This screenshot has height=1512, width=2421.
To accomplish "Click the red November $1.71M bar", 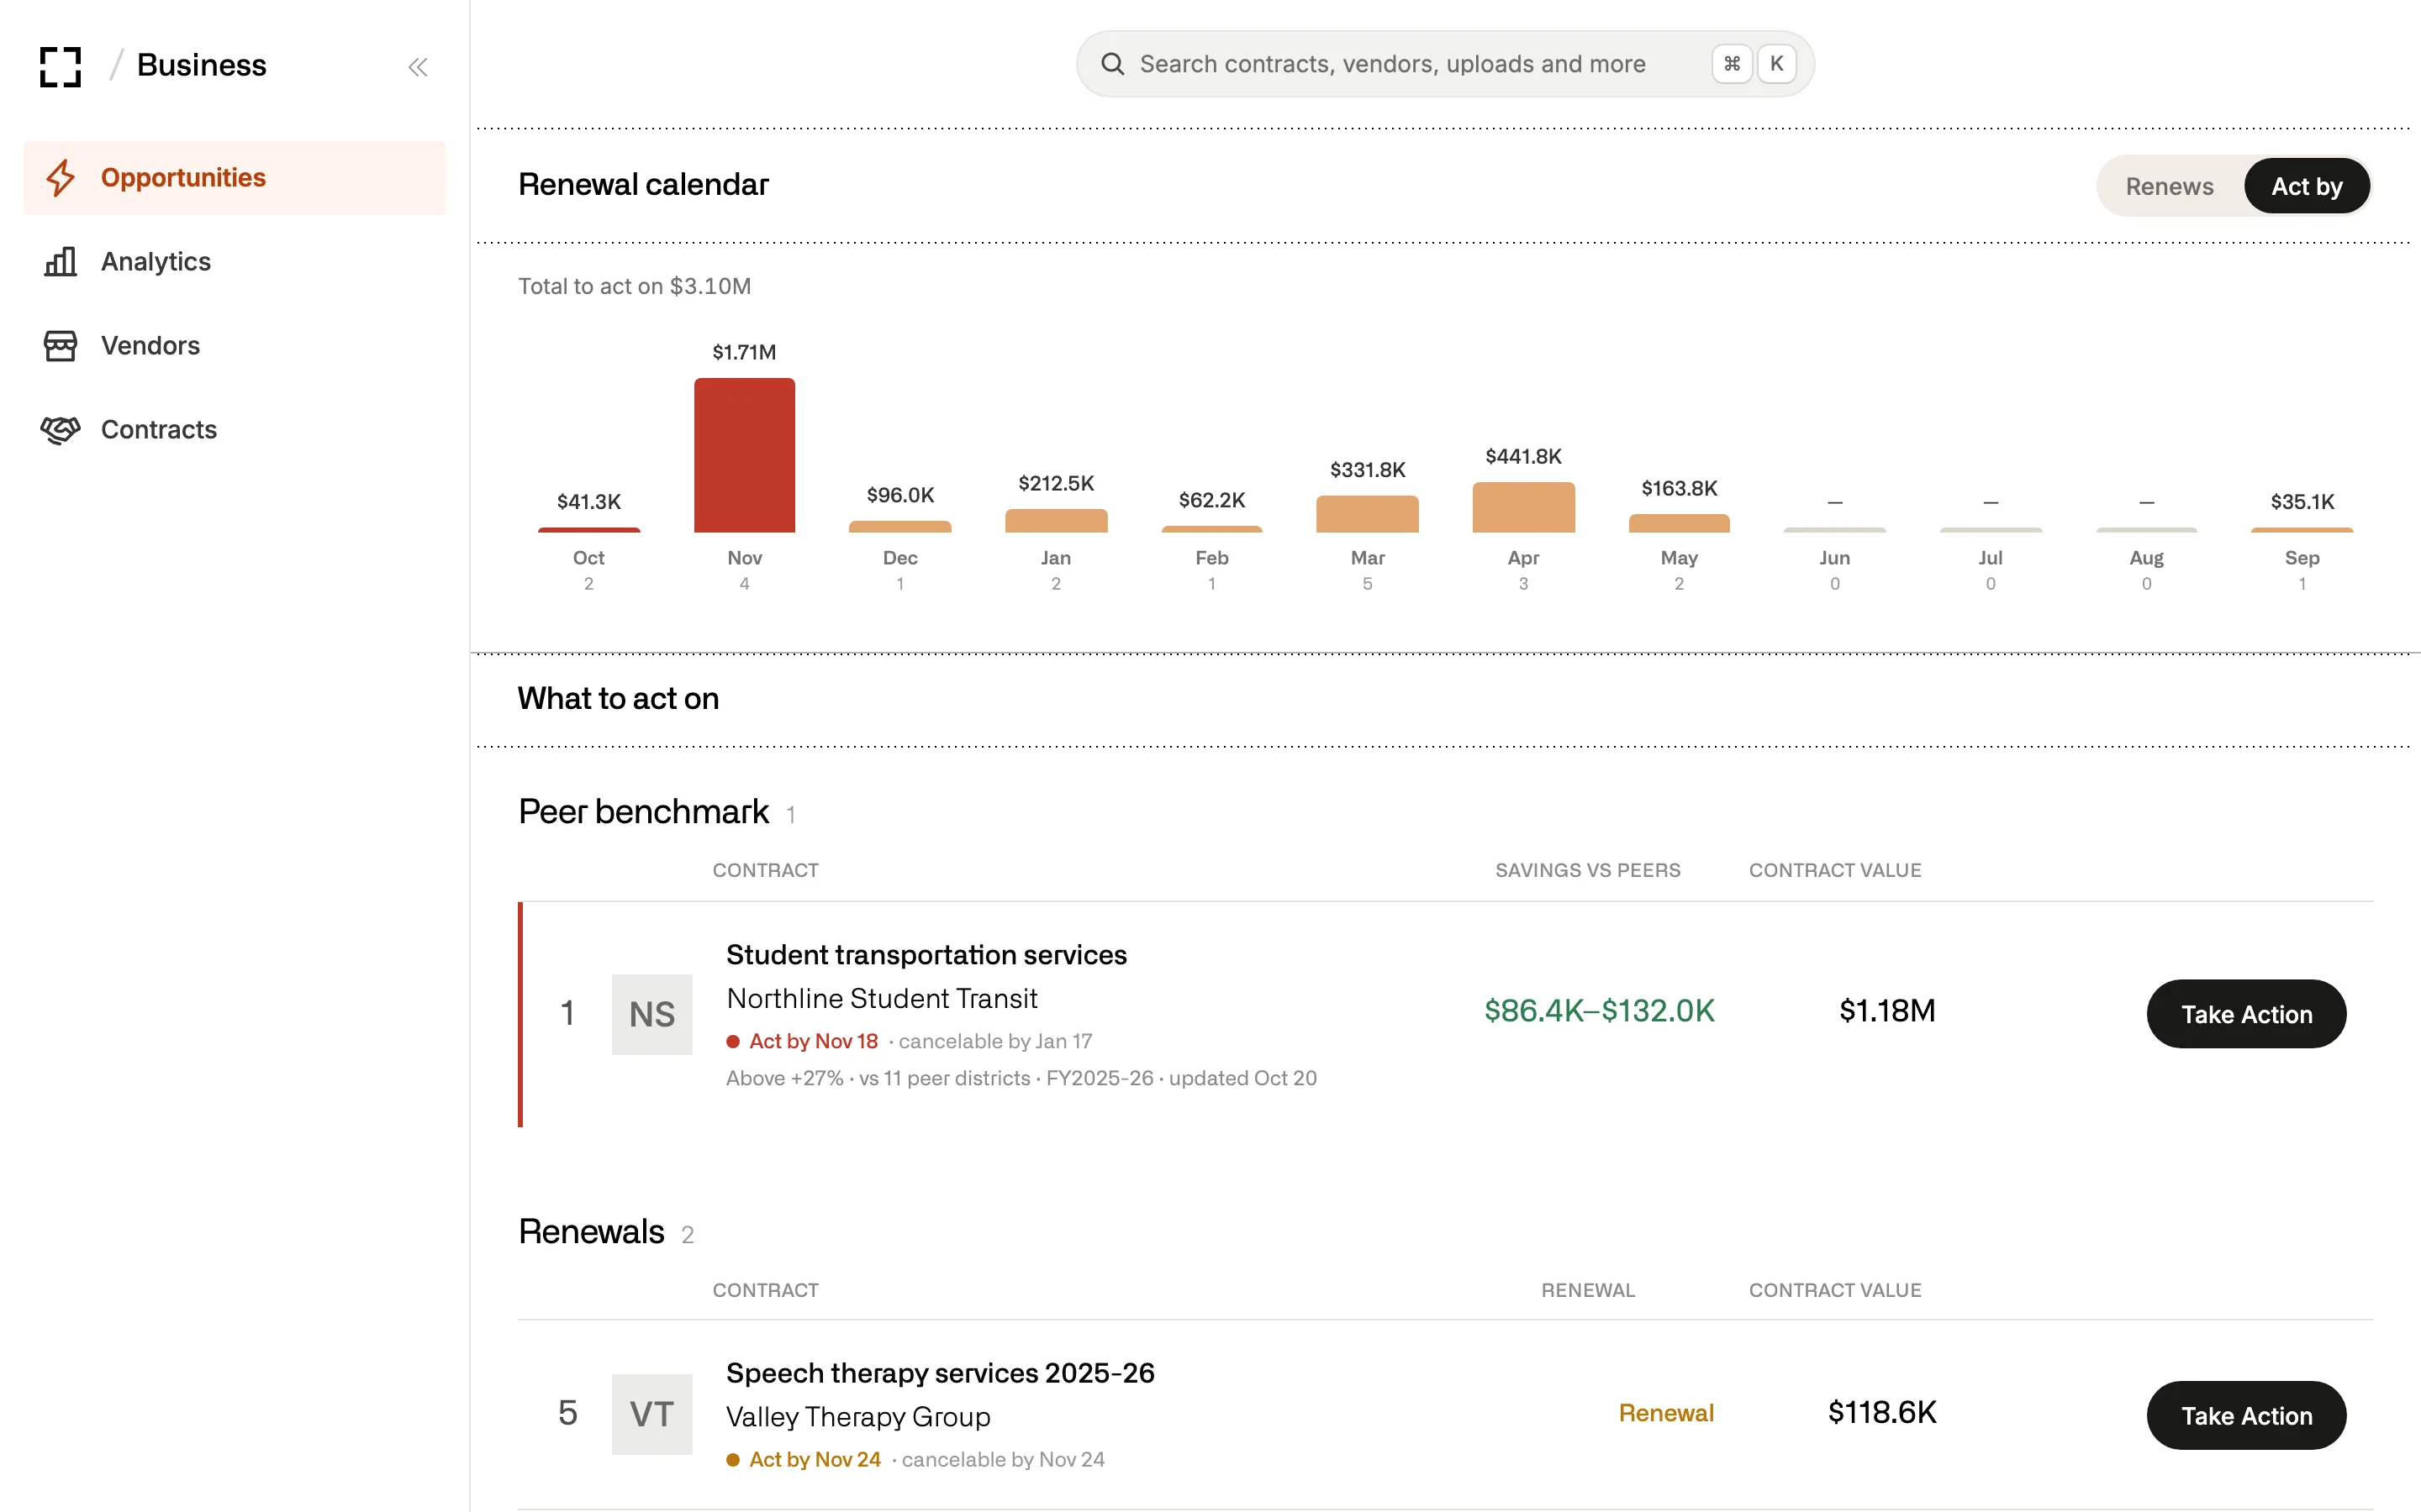I will pyautogui.click(x=744, y=455).
